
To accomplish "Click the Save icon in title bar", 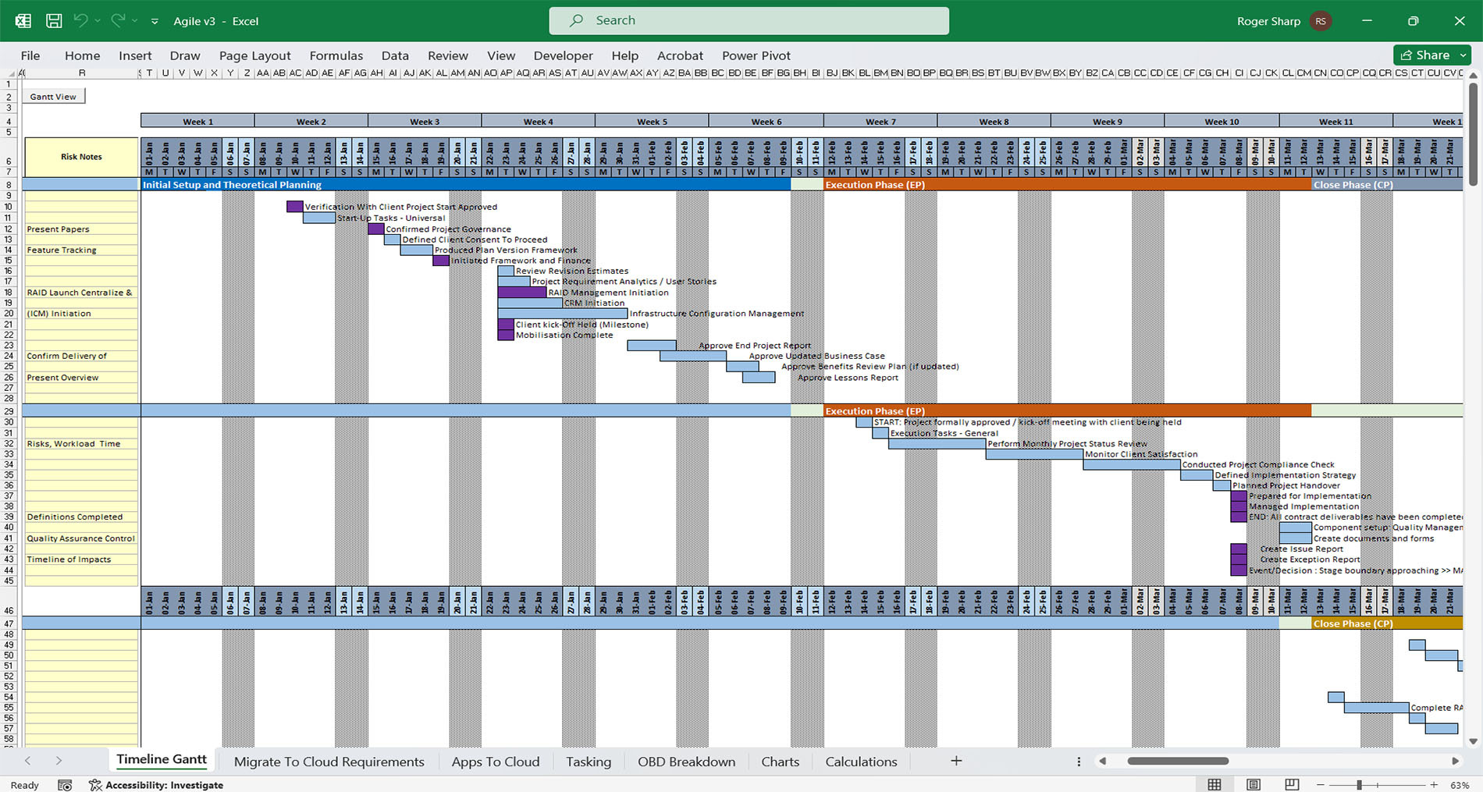I will 54,21.
